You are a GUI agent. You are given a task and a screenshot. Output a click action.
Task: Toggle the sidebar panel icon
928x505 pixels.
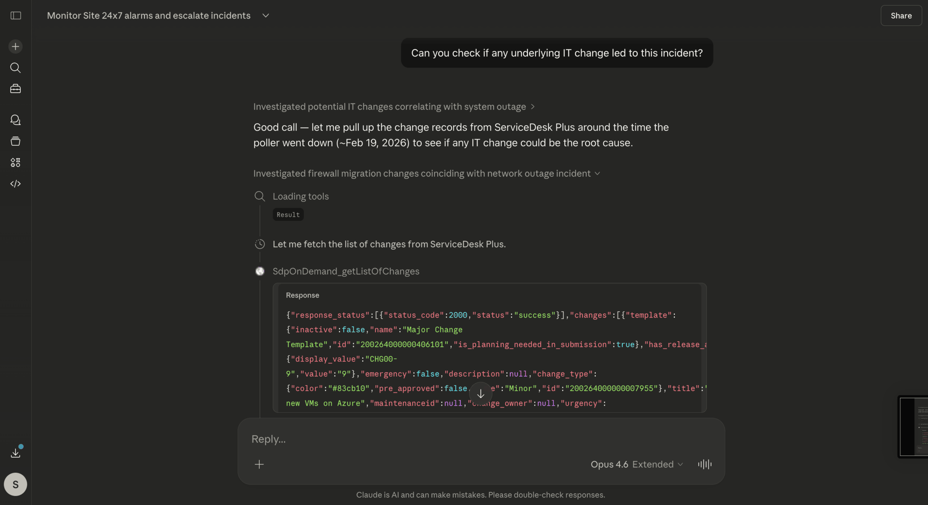pyautogui.click(x=15, y=15)
